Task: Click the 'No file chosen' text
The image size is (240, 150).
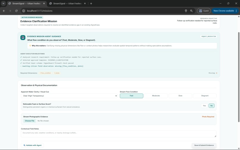Action: [x=43, y=121]
